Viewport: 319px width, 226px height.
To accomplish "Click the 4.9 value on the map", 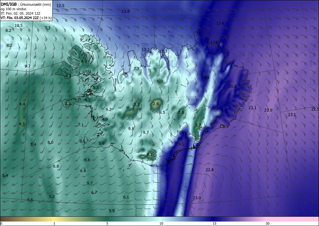I will pos(105,120).
